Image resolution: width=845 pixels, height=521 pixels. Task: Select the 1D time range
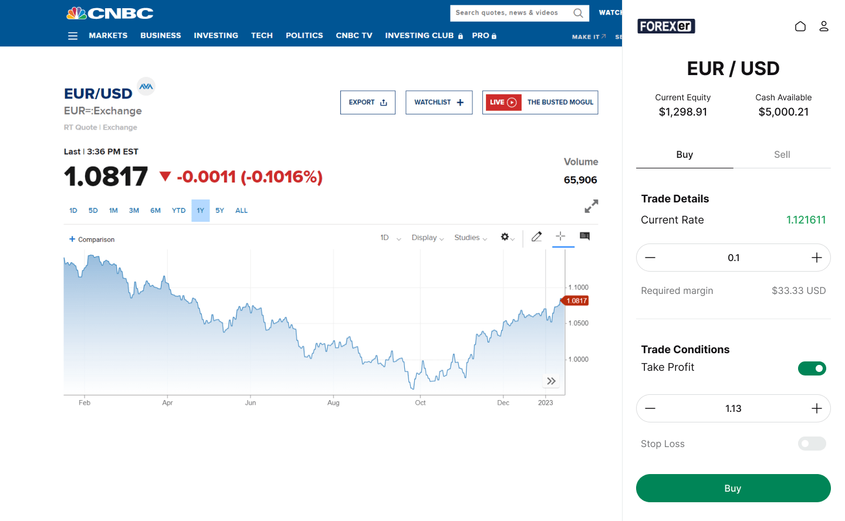pos(73,211)
